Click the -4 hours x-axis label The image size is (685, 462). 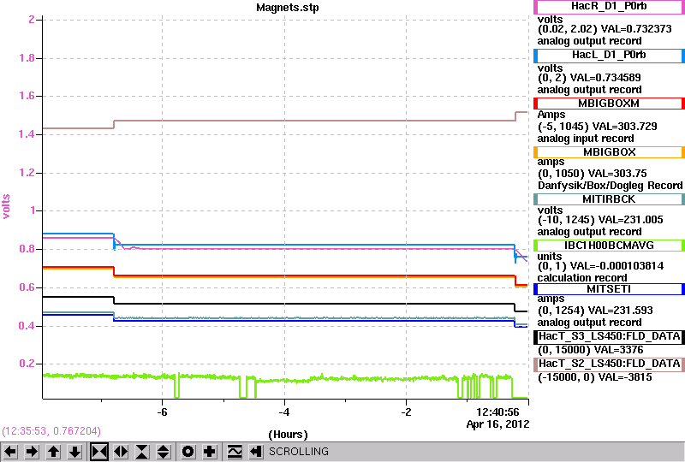coord(284,412)
